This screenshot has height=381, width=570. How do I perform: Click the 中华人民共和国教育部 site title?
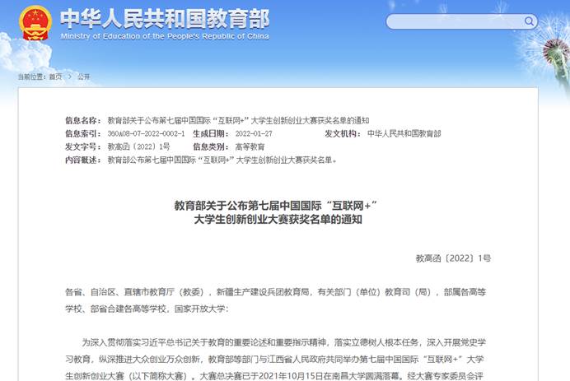click(165, 18)
